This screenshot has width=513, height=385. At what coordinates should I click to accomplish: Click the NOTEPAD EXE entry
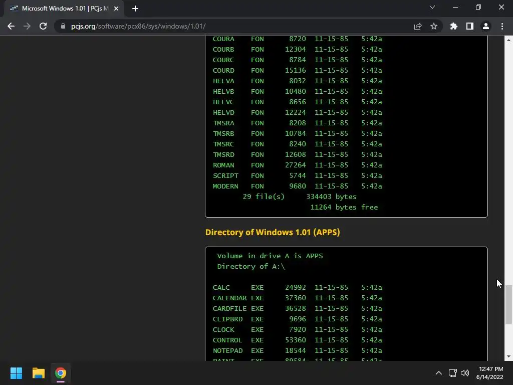click(x=298, y=350)
